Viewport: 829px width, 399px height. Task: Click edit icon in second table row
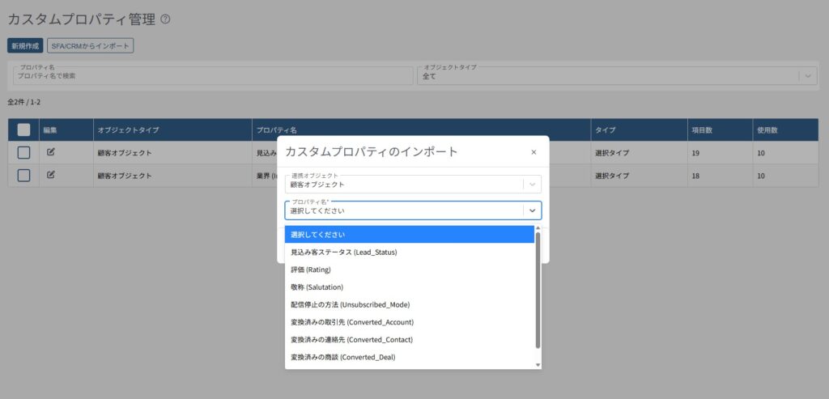[x=51, y=175]
